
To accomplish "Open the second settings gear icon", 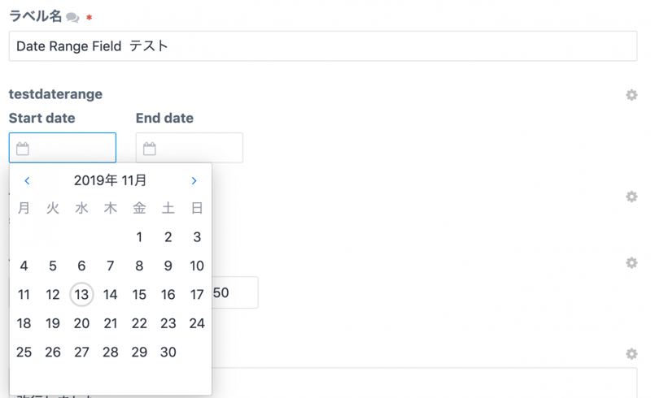I will [x=631, y=197].
